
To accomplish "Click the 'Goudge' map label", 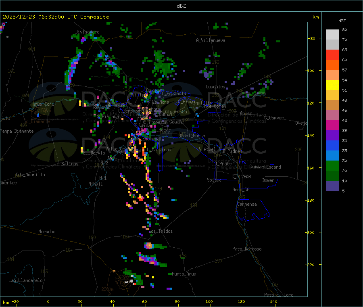I will click(x=177, y=122).
